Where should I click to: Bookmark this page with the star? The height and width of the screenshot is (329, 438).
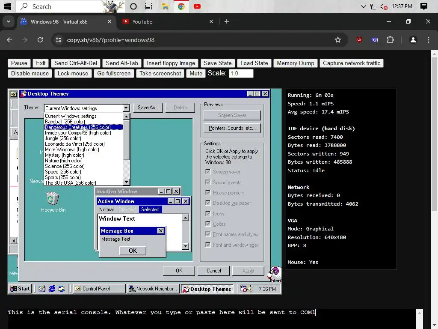tap(338, 40)
